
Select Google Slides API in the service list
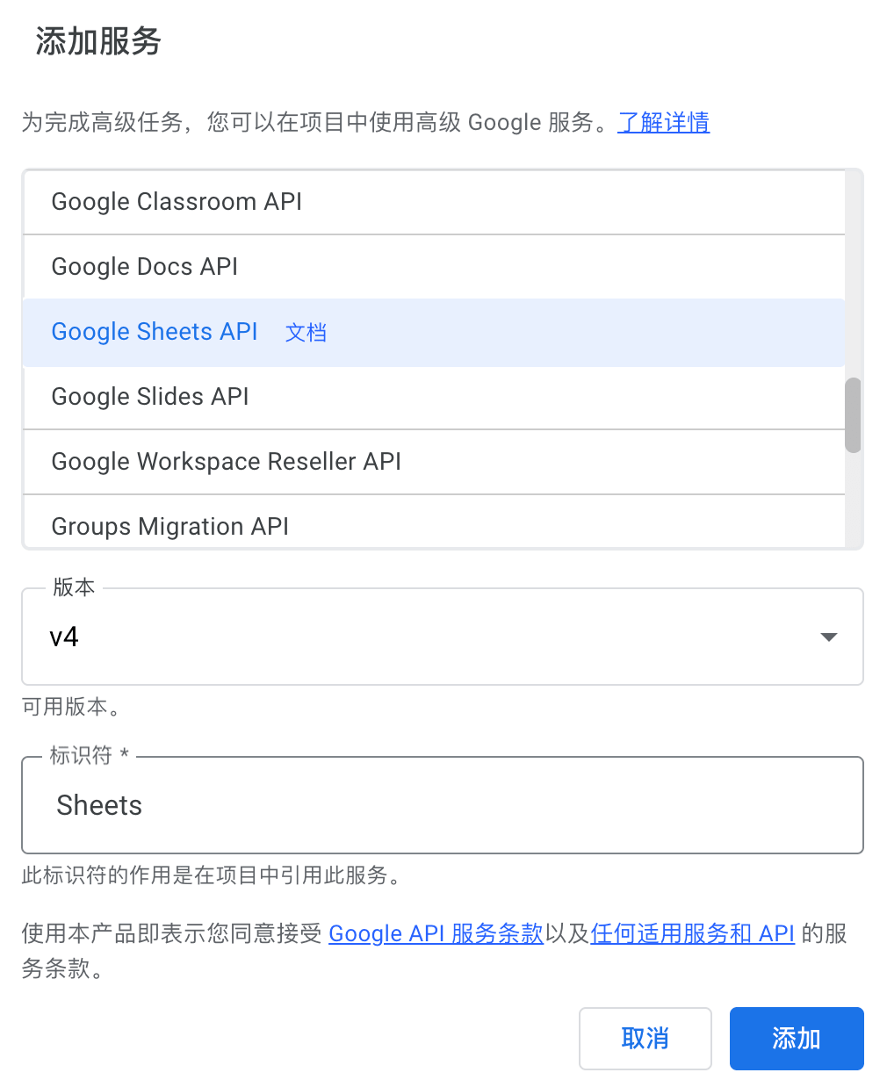(x=434, y=397)
